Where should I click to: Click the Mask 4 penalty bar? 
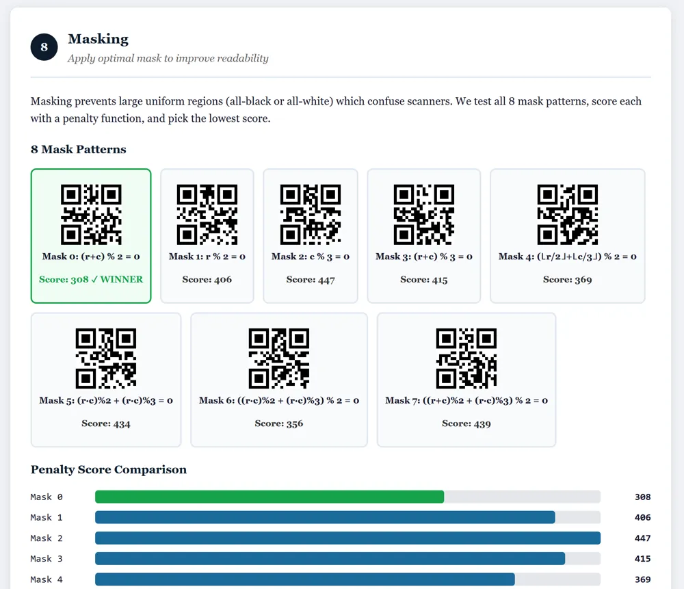click(305, 579)
